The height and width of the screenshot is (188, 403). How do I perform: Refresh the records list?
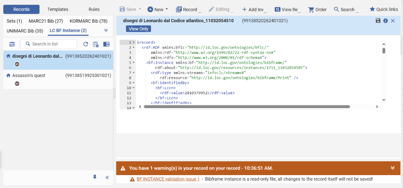tap(86, 44)
